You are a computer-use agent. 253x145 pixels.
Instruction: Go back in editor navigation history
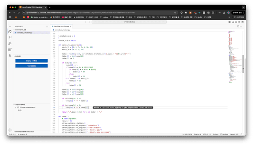pos(86,22)
